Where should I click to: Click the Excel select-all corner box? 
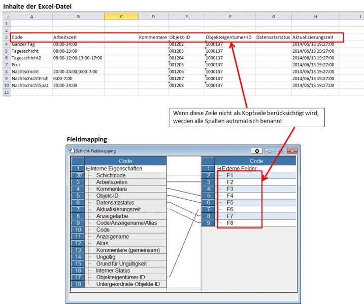(x=6, y=17)
